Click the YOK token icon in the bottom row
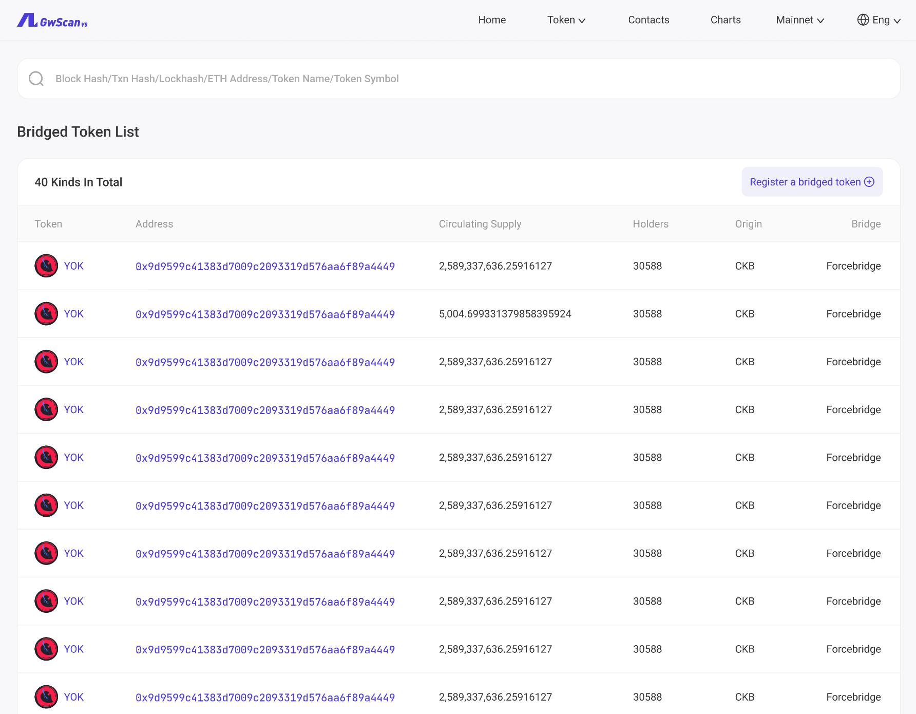 tap(46, 697)
